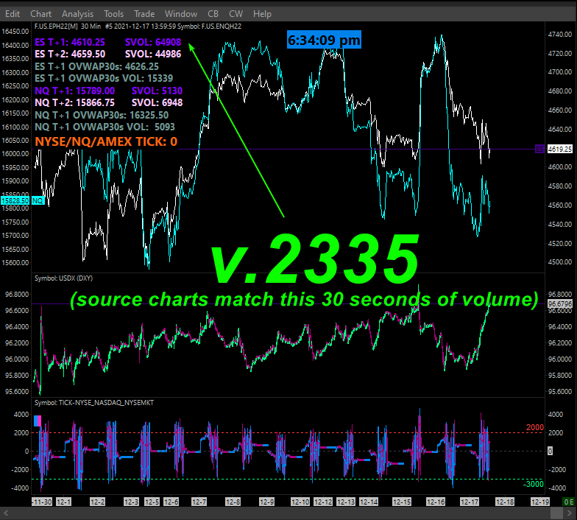Click the 12-2 date label
Screen dimensions: 577x520
tap(97, 502)
